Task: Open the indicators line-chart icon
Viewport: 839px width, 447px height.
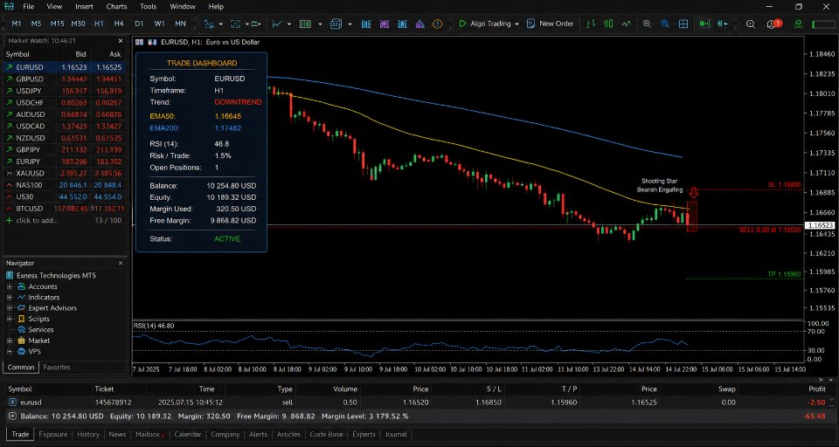Action: point(277,24)
